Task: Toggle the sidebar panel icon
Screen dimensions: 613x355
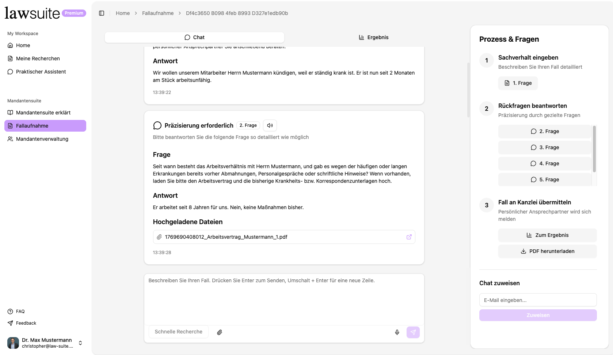Action: tap(102, 13)
